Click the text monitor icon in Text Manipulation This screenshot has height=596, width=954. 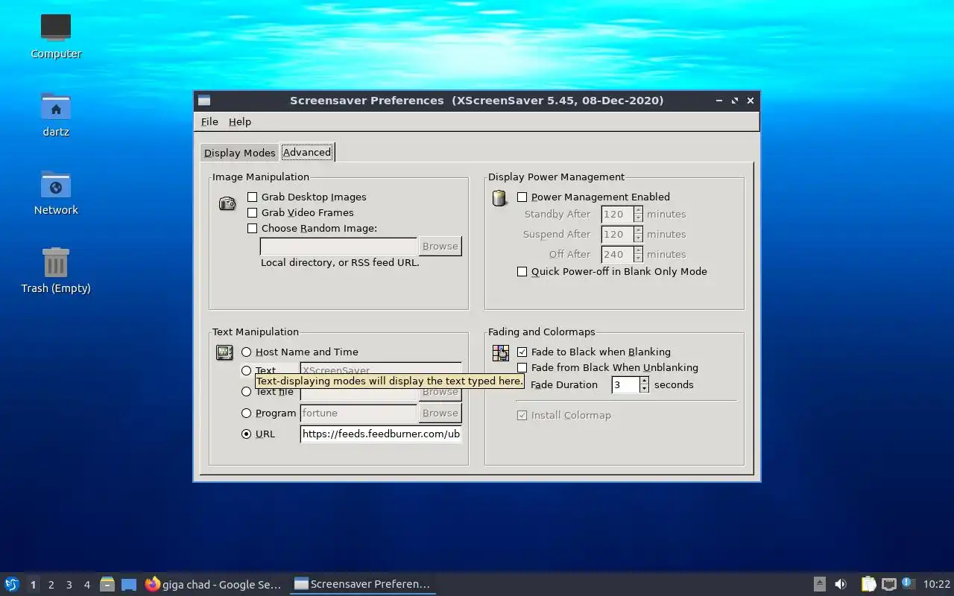(x=224, y=352)
